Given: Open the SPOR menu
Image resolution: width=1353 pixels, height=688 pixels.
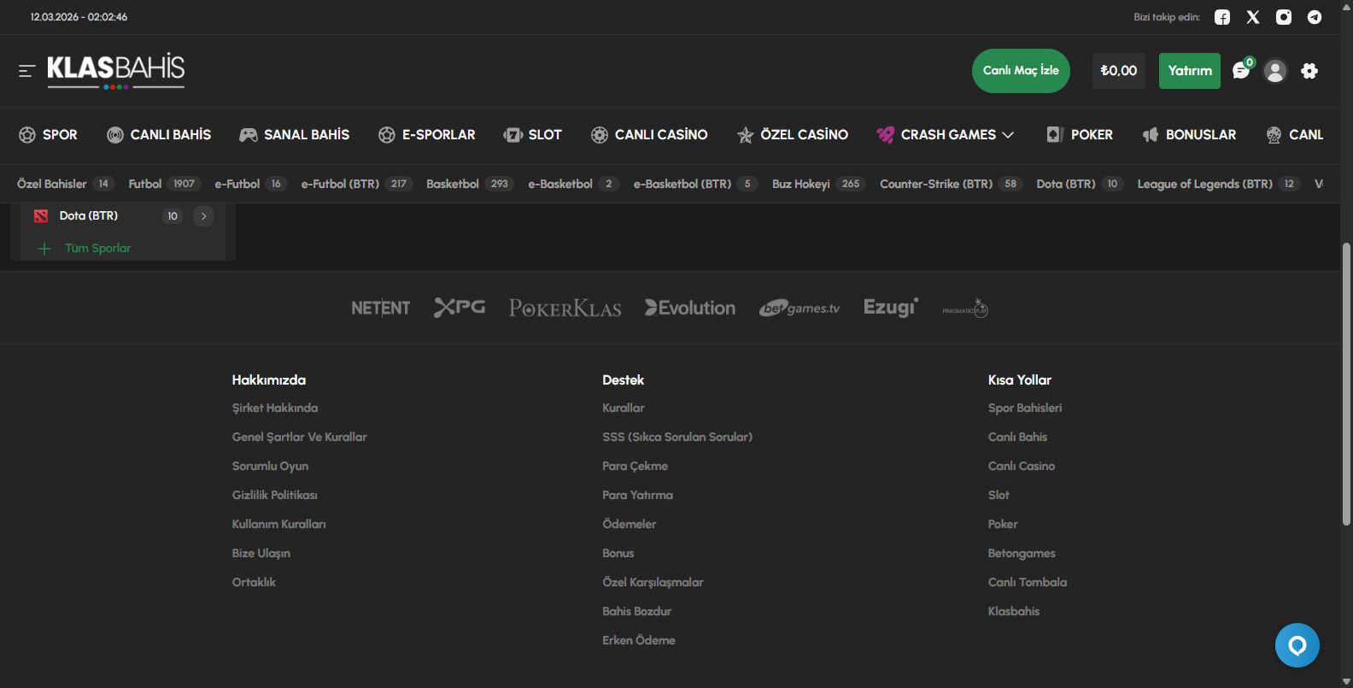Looking at the screenshot, I should click(x=48, y=135).
